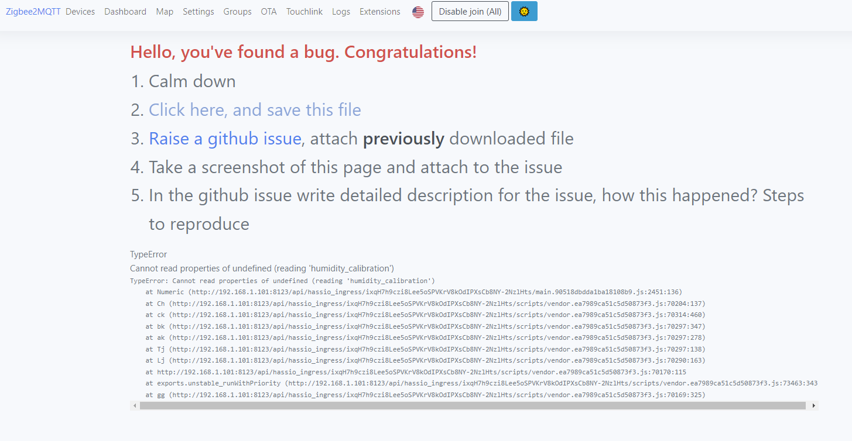Screen dimensions: 852x441
Task: Click the left arrow of the error scrollbar
Action: 135,404
